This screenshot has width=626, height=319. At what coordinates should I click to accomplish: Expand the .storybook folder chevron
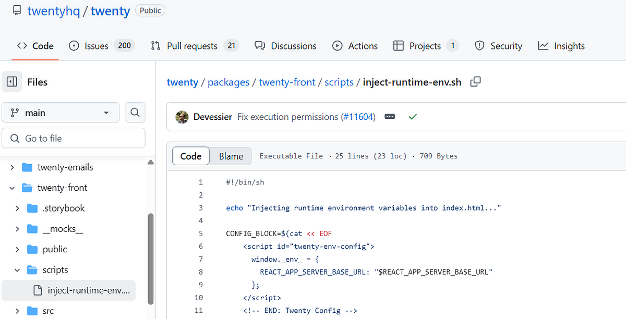(17, 208)
